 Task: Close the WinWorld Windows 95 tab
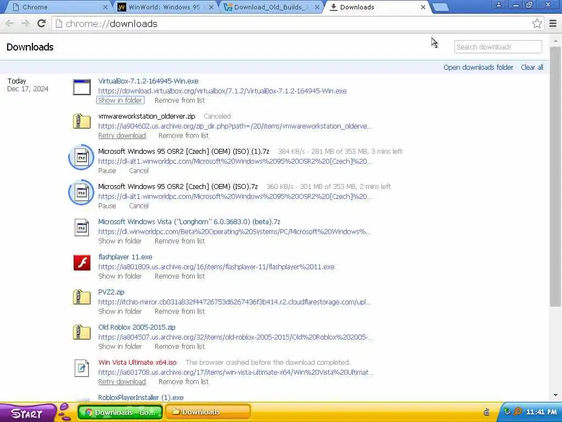211,7
